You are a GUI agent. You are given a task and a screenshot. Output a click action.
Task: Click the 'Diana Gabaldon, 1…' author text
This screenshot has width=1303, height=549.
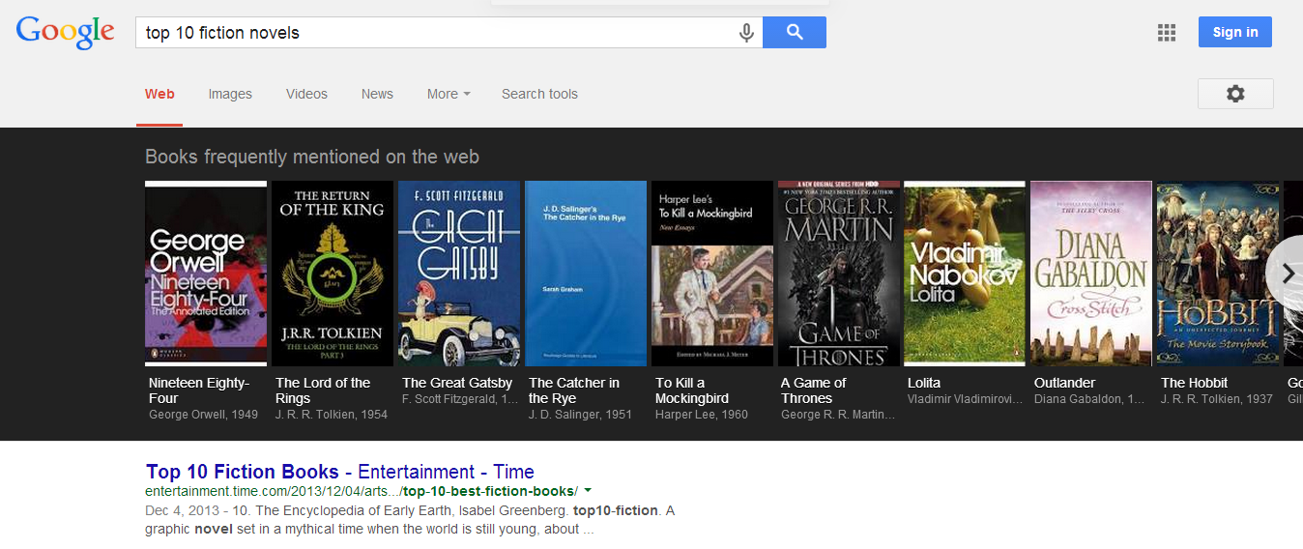click(x=1089, y=399)
